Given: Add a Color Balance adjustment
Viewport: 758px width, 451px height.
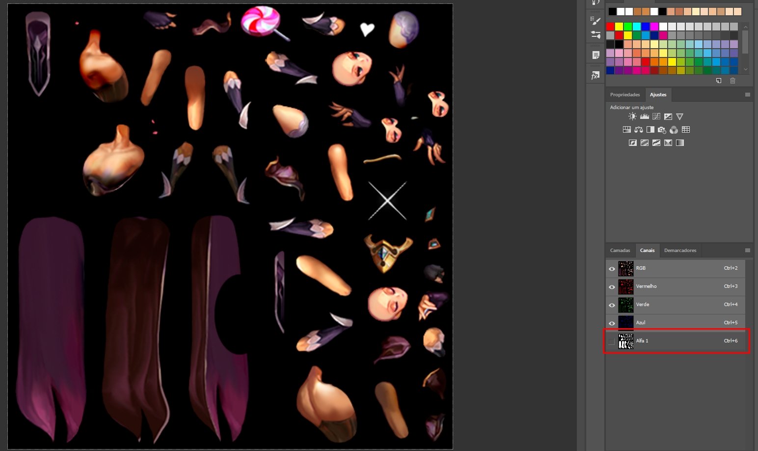Looking at the screenshot, I should pos(638,130).
